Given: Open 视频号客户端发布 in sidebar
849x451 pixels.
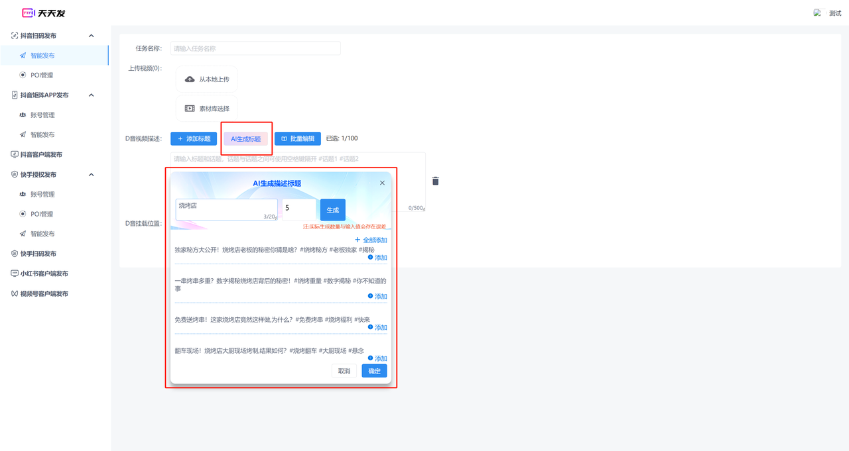Looking at the screenshot, I should pos(44,293).
